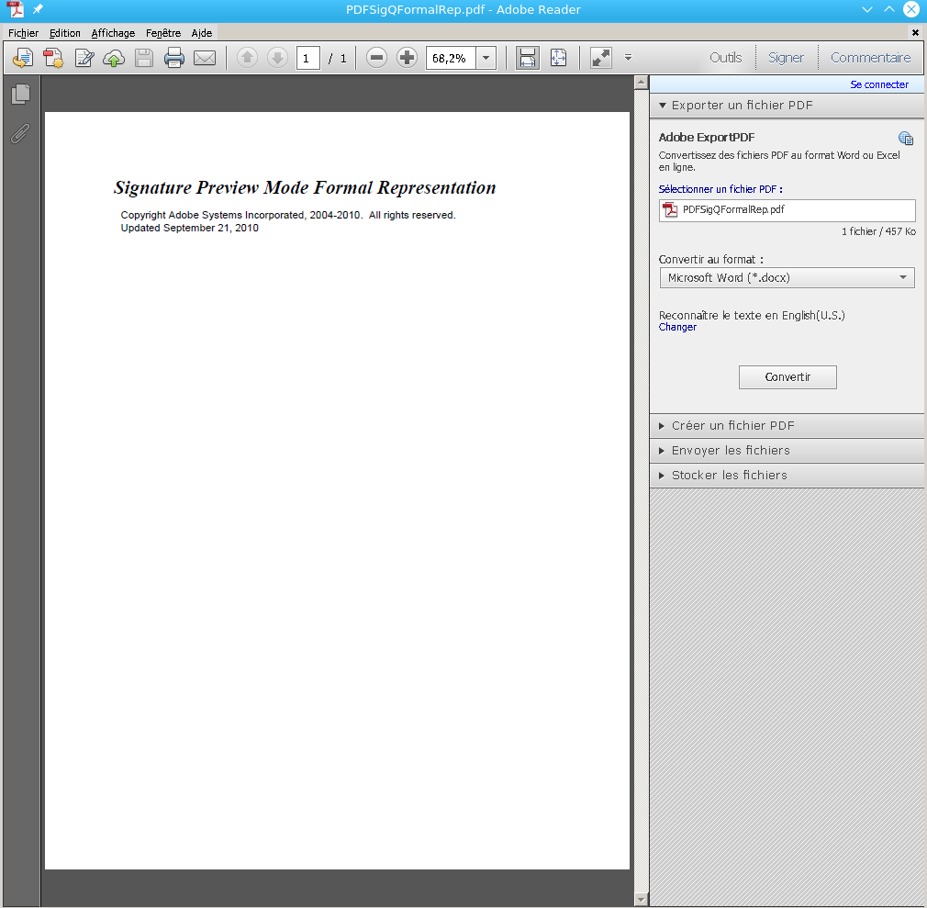Click the Create PDF online toolbar icon

53,58
